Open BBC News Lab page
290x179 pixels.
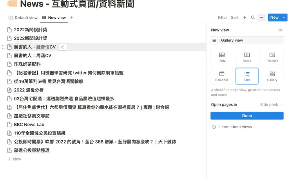[x=29, y=125]
